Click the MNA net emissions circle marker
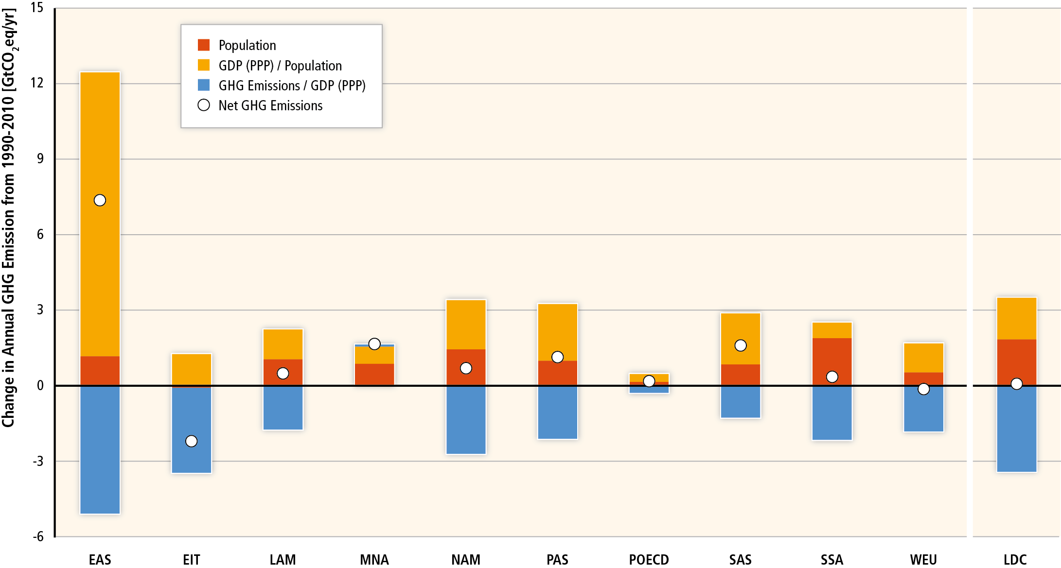This screenshot has width=1061, height=568. 374,344
